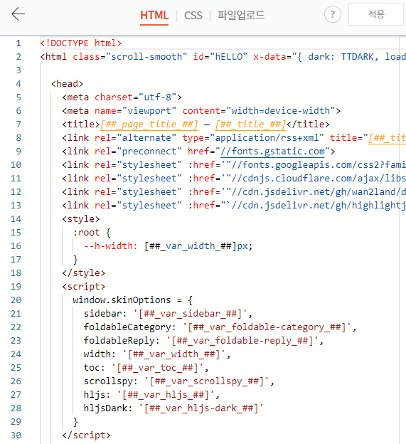The height and width of the screenshot is (444, 406).
Task: Switch to the CSS tab
Action: [x=193, y=15]
